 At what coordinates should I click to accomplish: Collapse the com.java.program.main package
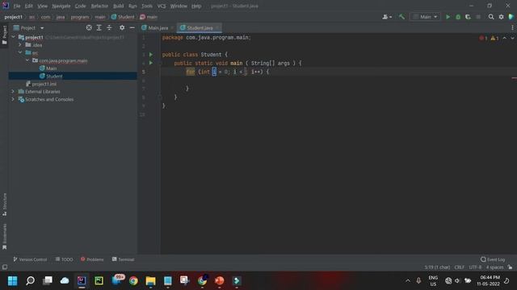(27, 60)
